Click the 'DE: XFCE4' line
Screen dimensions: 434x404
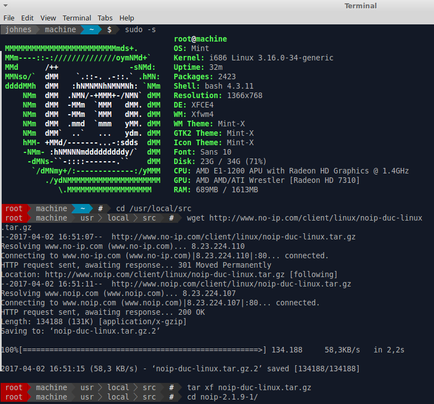(194, 105)
